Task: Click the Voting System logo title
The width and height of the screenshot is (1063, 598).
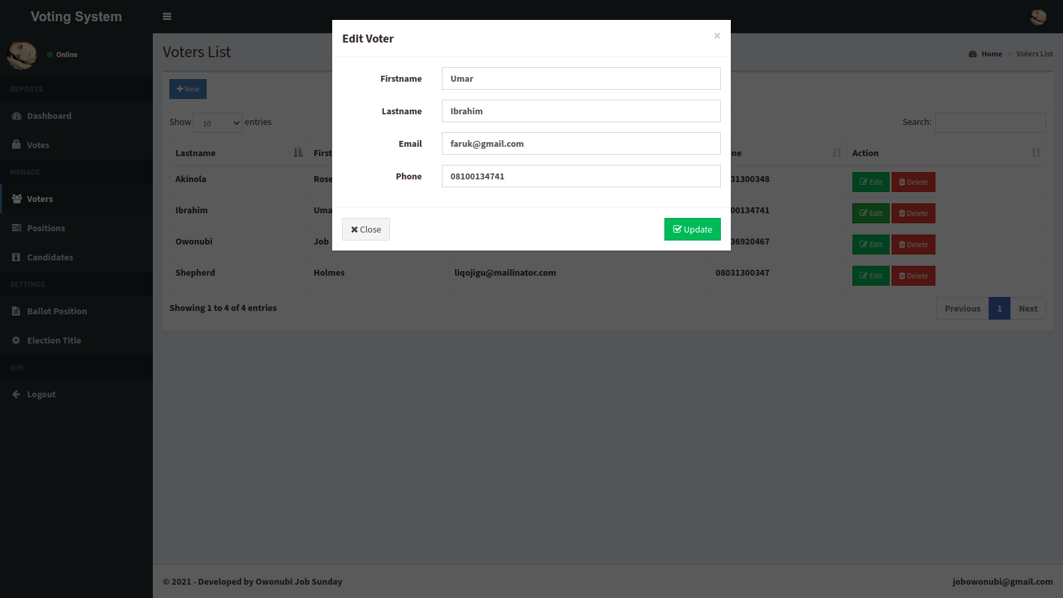Action: coord(76,17)
